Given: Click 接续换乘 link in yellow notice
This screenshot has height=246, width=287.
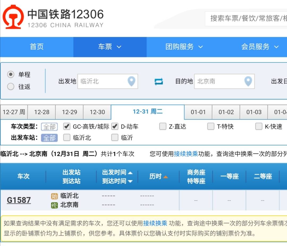Looking at the screenshot, I should (155, 223).
